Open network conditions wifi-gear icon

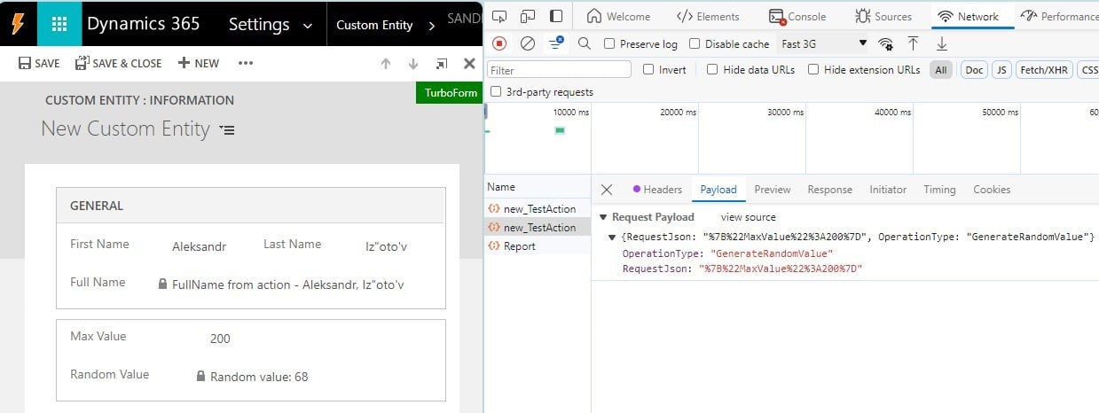pyautogui.click(x=885, y=43)
